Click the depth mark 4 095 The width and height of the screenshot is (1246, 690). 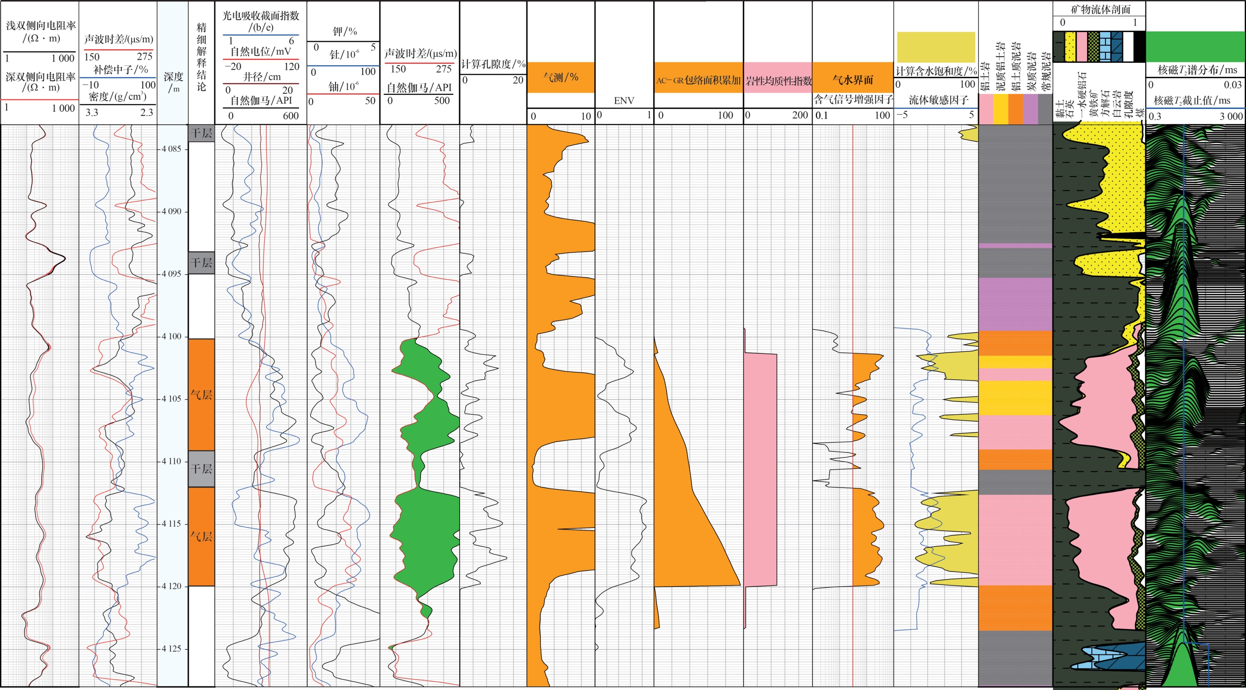point(171,274)
